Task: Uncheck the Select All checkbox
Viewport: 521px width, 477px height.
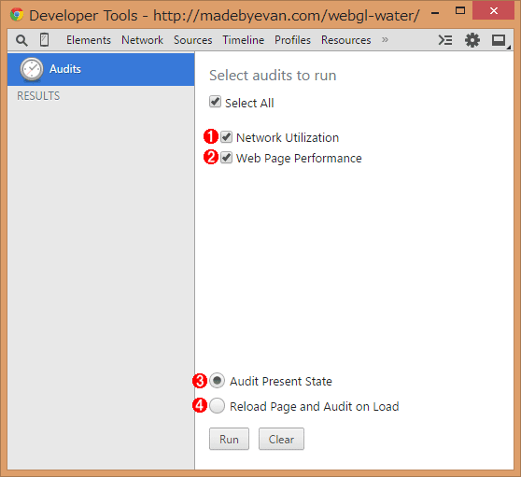Action: (x=215, y=102)
